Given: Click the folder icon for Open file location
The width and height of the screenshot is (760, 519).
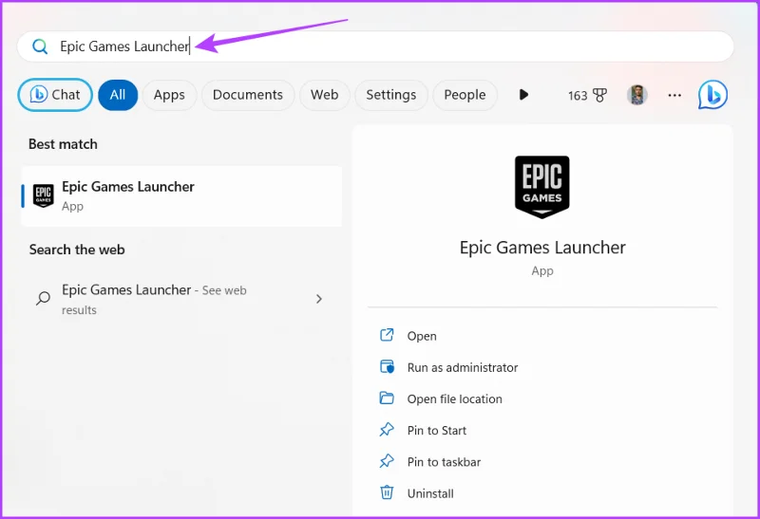Looking at the screenshot, I should coord(387,398).
